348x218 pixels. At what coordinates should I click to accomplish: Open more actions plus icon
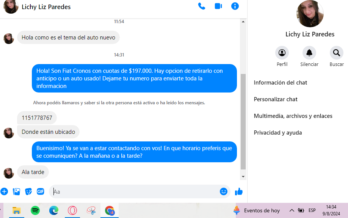coord(4,191)
